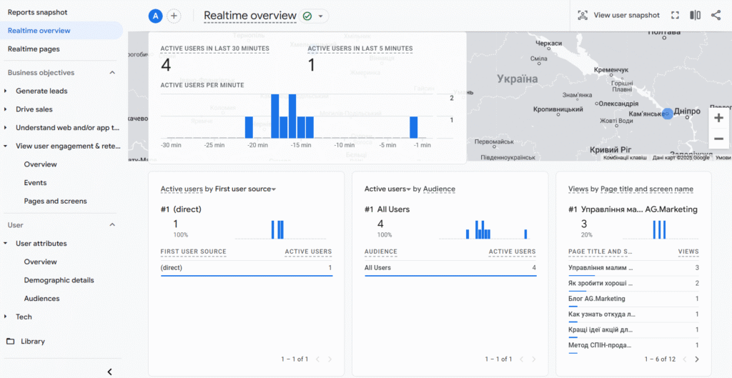The image size is (732, 378).
Task: Click Active users in last 5 minutes label
Action: (360, 49)
